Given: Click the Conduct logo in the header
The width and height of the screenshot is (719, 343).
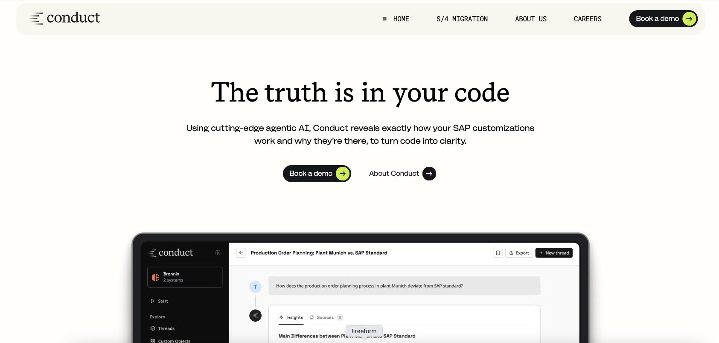Looking at the screenshot, I should tap(64, 18).
